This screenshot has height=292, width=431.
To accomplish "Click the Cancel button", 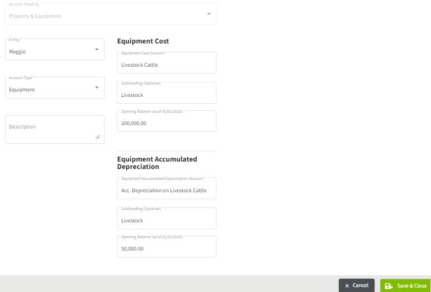I will (x=356, y=285).
